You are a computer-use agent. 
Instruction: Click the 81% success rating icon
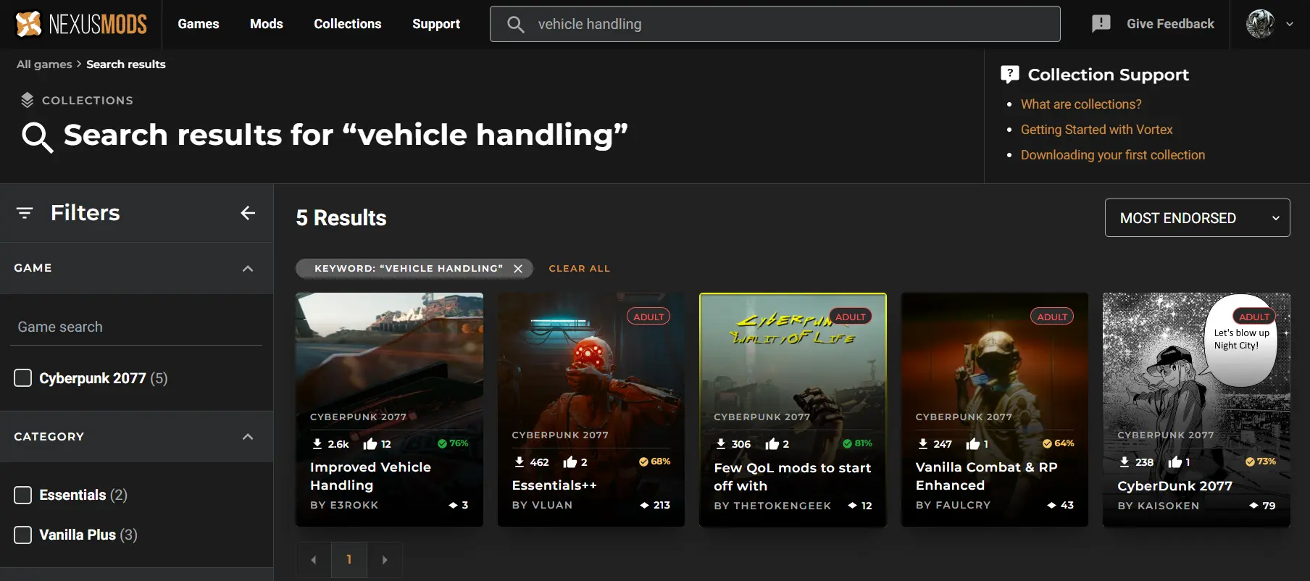click(847, 443)
